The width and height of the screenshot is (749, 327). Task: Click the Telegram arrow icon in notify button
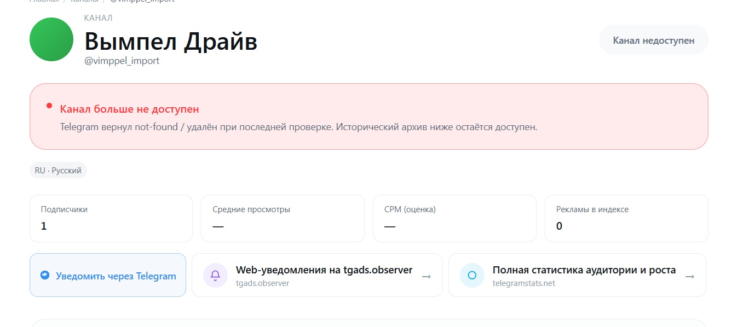coord(45,276)
